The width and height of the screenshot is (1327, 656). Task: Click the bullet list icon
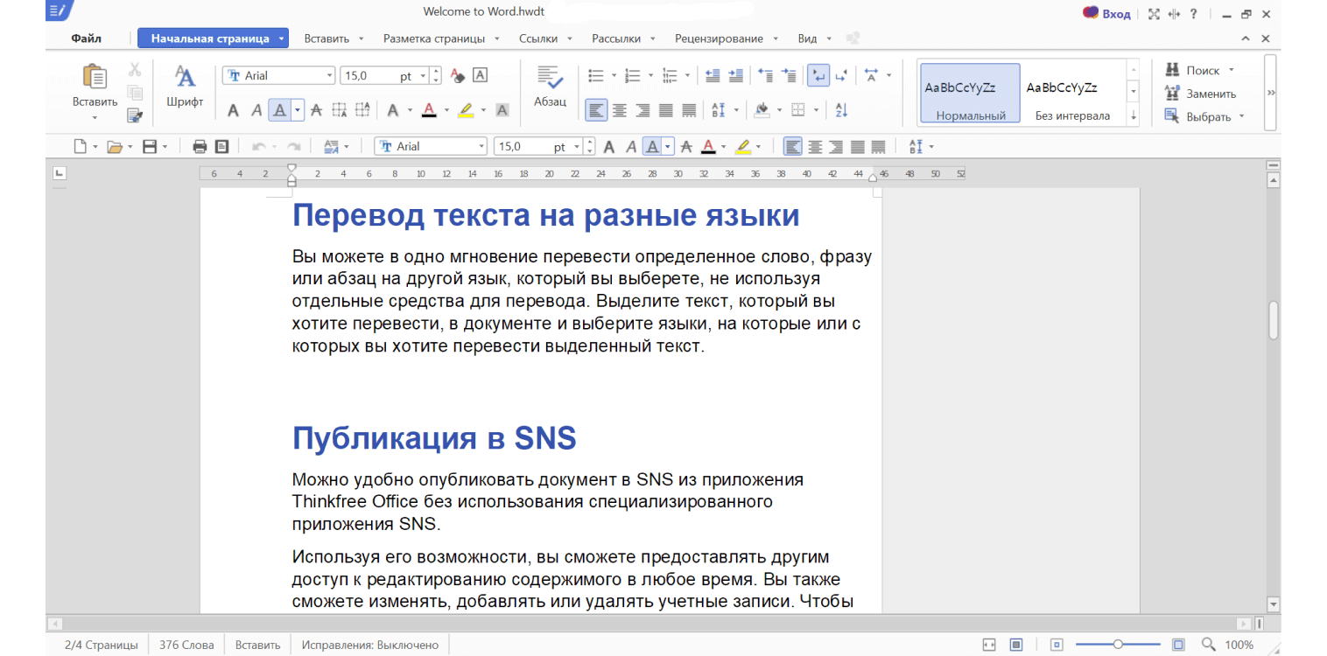[x=596, y=76]
